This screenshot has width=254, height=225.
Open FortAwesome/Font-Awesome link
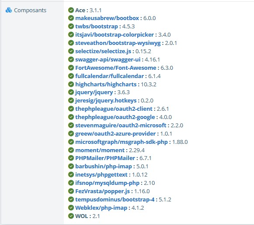(x=116, y=68)
